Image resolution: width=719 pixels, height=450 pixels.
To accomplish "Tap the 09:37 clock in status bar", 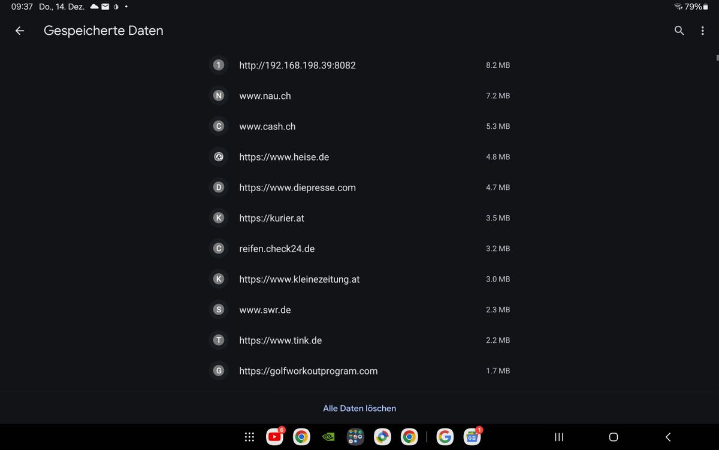I will pyautogui.click(x=22, y=7).
